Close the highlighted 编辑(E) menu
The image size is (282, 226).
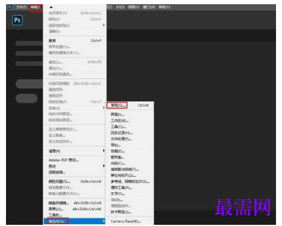coord(35,7)
